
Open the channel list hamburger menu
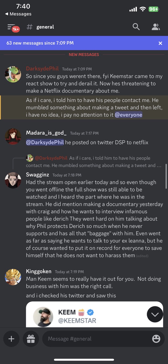(x=12, y=27)
